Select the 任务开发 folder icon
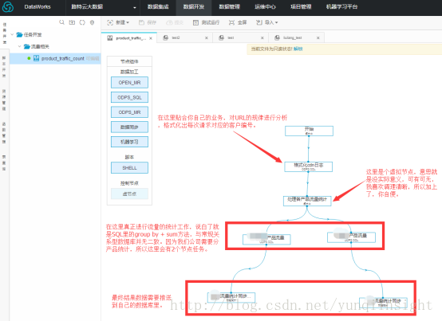This screenshot has width=442, height=321. [x=19, y=34]
